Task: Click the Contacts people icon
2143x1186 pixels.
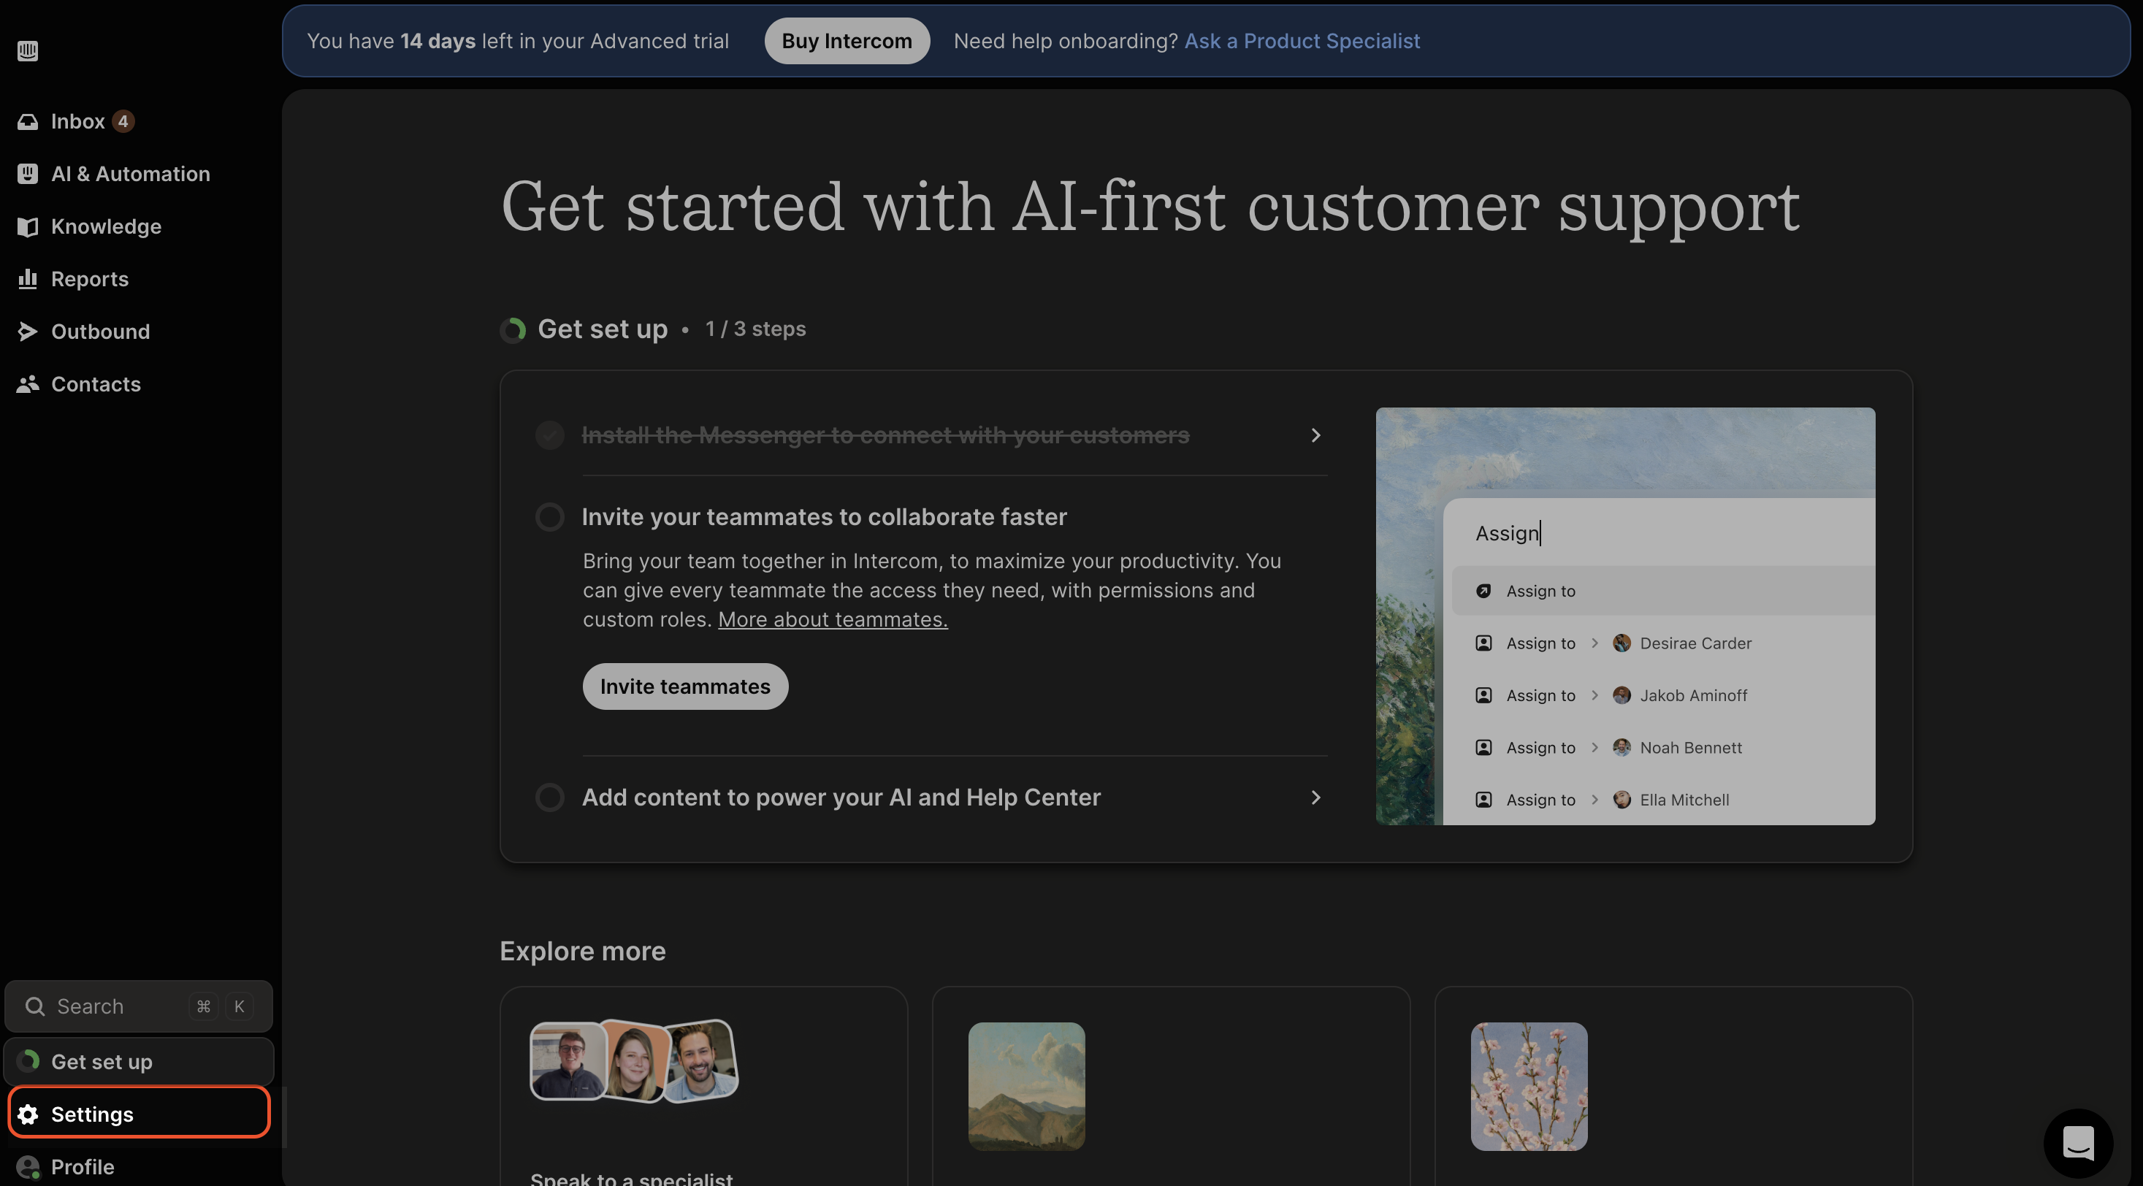Action: tap(28, 383)
